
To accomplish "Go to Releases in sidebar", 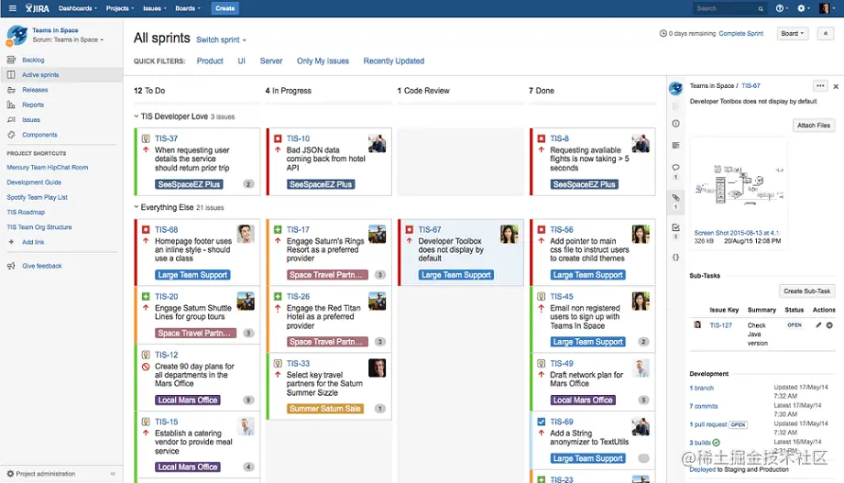I will tap(35, 90).
